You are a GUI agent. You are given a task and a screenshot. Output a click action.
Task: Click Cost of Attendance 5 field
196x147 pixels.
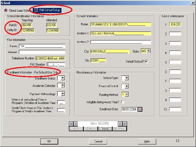175,62
